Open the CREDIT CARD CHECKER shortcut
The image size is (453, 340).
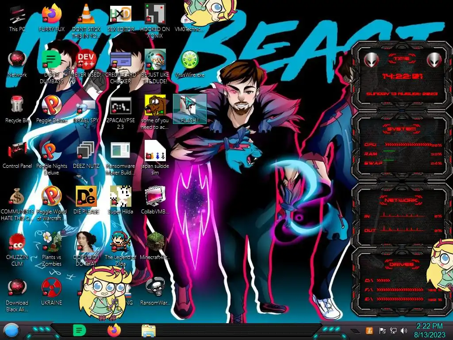pos(120,67)
